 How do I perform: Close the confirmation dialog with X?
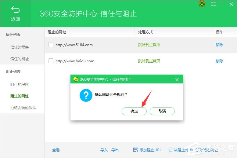177,79
